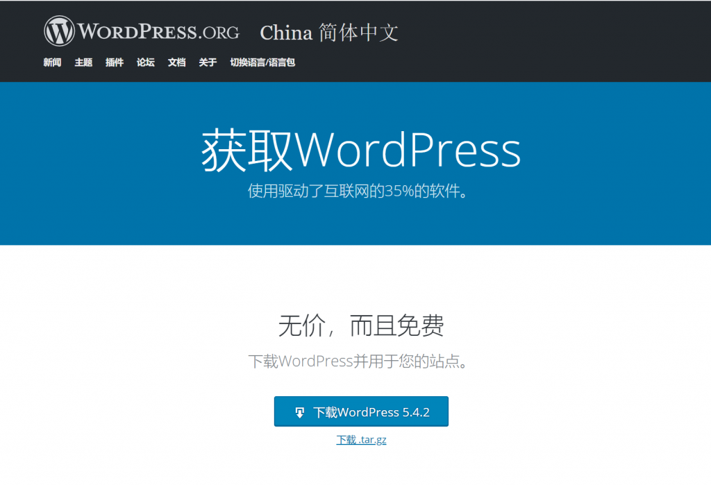Click the 无价，而且免费 heading
The height and width of the screenshot is (485, 711).
[x=361, y=325]
